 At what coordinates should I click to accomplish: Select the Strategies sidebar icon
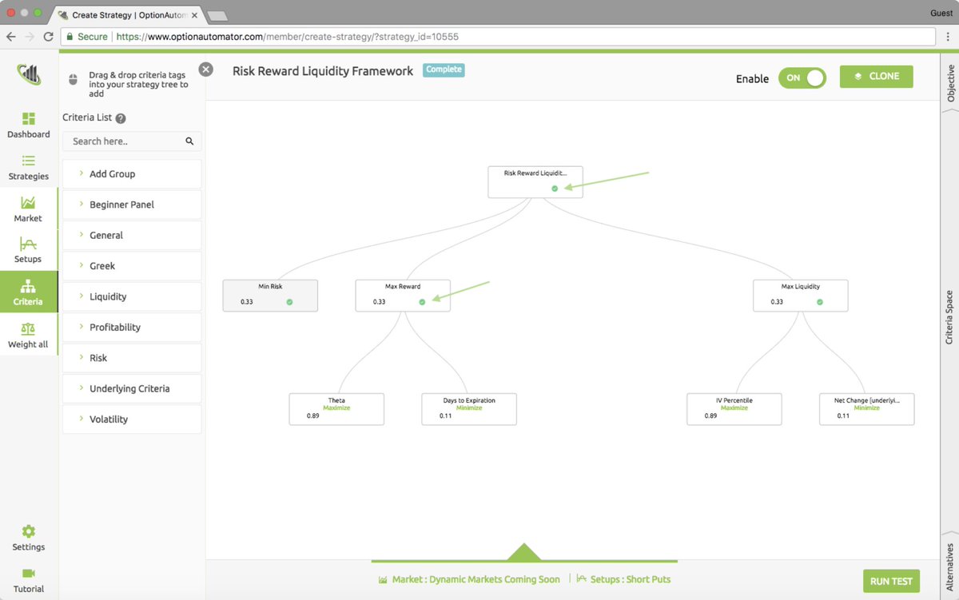[x=28, y=168]
